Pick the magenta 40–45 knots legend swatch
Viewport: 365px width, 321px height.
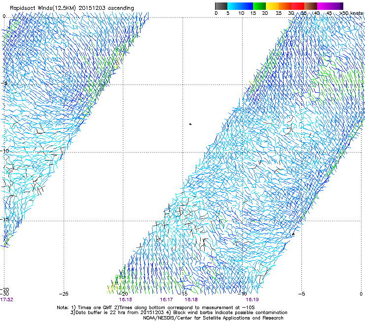click(x=324, y=6)
